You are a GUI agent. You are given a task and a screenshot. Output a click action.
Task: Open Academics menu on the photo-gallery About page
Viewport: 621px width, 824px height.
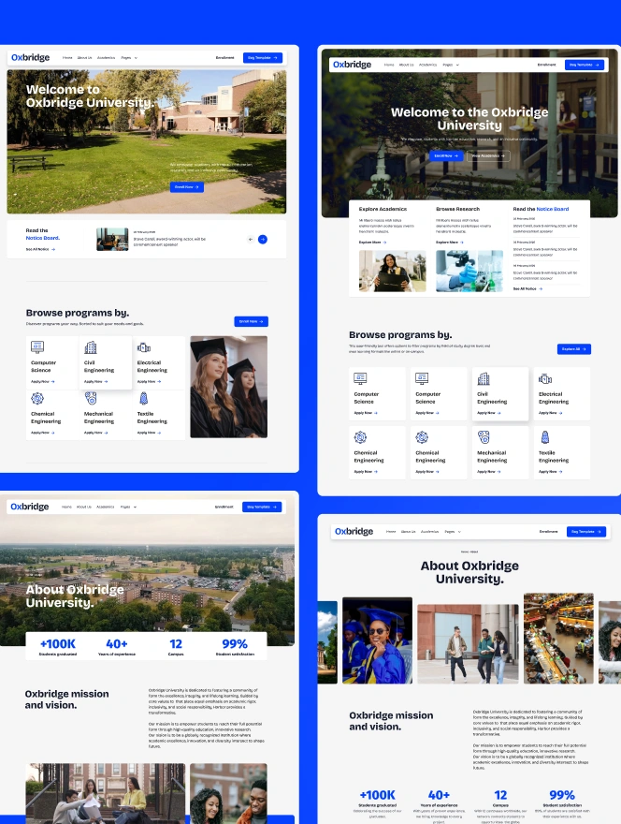tap(430, 531)
